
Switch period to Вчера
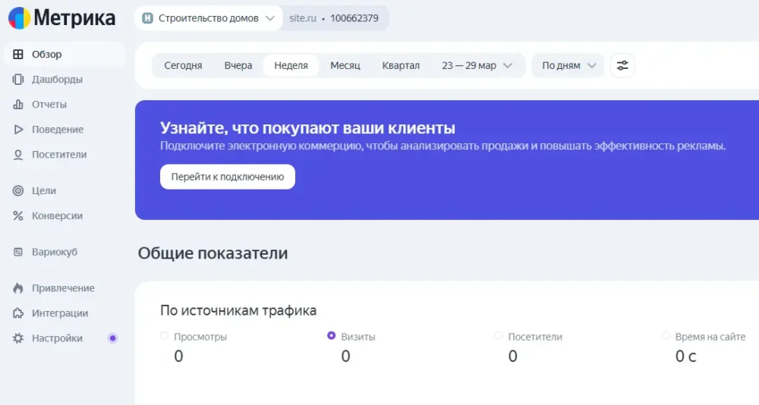(x=238, y=65)
